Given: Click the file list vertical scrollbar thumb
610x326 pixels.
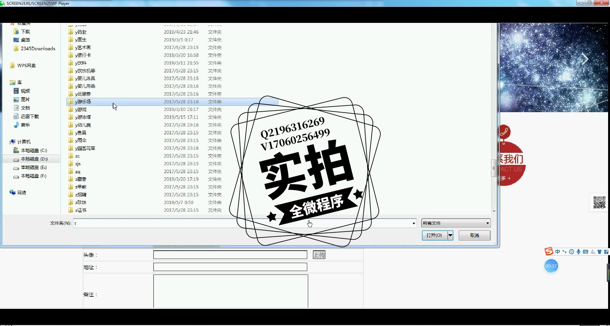Looking at the screenshot, I should click(x=494, y=168).
